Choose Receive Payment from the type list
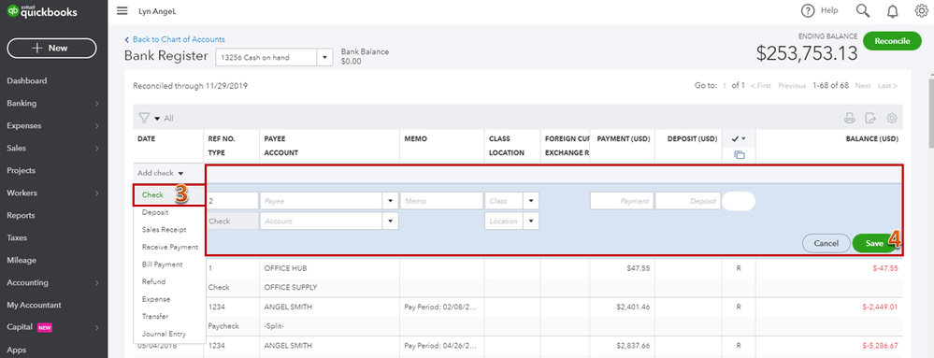This screenshot has width=934, height=358. (x=169, y=247)
